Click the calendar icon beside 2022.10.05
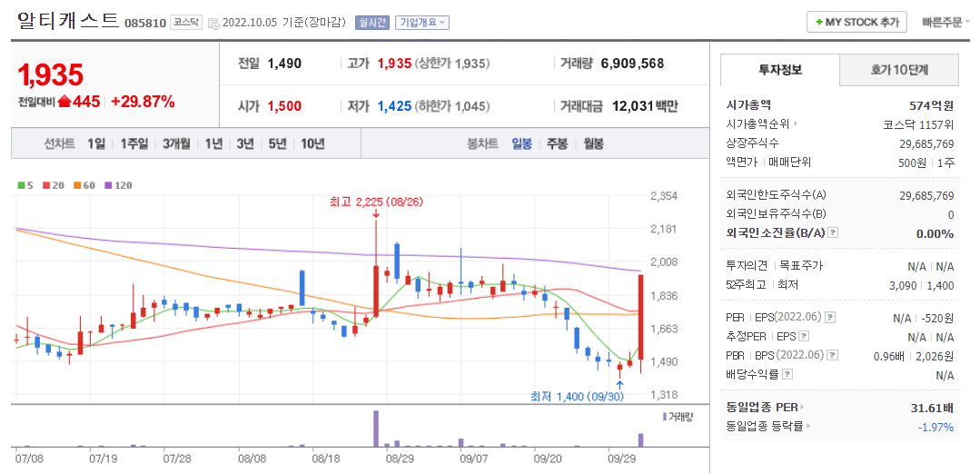 tap(213, 23)
